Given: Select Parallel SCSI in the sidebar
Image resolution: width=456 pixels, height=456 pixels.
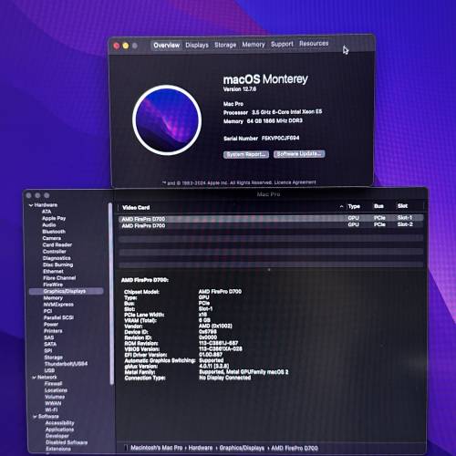Looking at the screenshot, I should pos(58,317).
